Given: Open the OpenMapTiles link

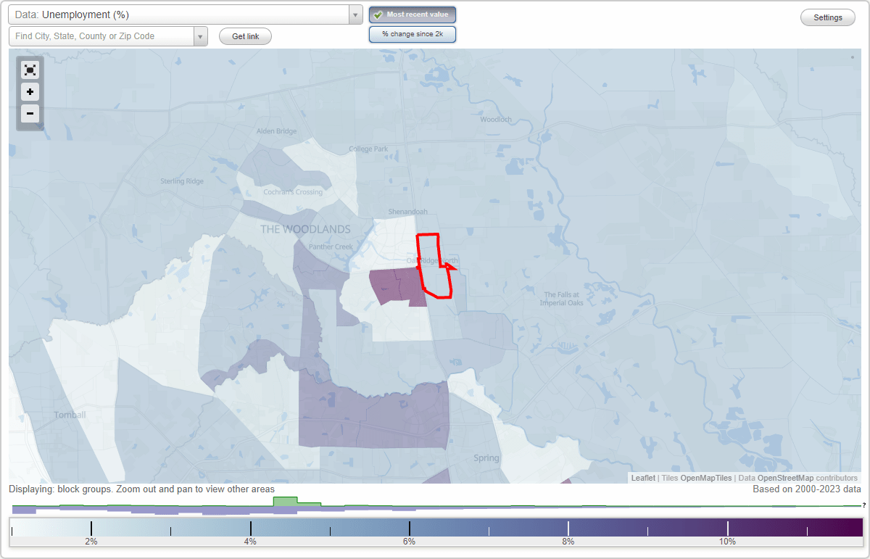Looking at the screenshot, I should [705, 478].
